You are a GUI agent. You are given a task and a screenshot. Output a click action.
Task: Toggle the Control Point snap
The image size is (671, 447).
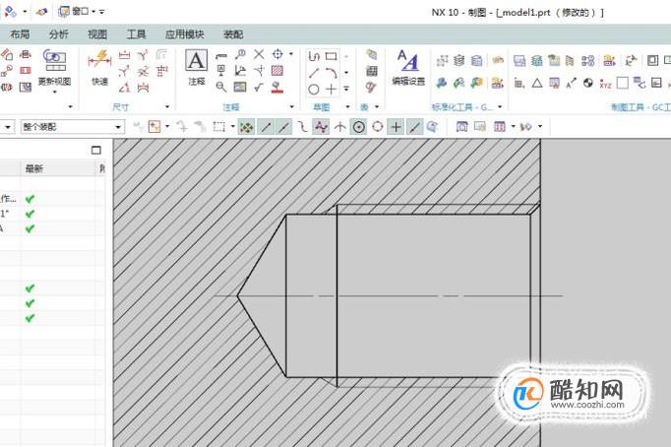pos(303,127)
